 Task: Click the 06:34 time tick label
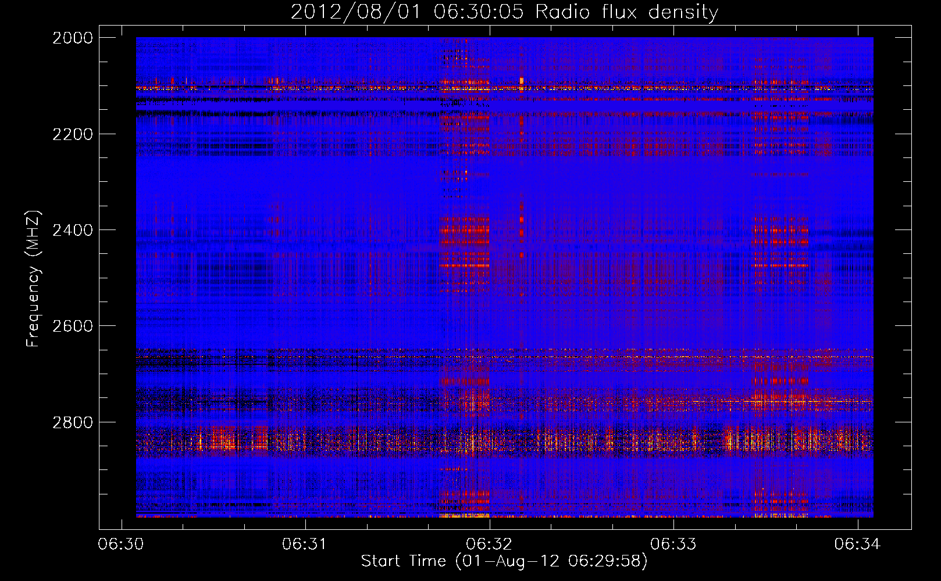(x=857, y=544)
